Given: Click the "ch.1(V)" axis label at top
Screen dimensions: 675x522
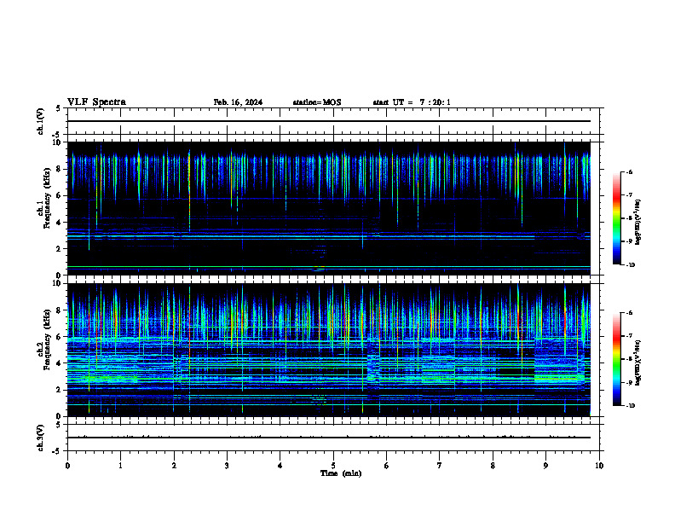Looking at the screenshot, I should pyautogui.click(x=40, y=121).
